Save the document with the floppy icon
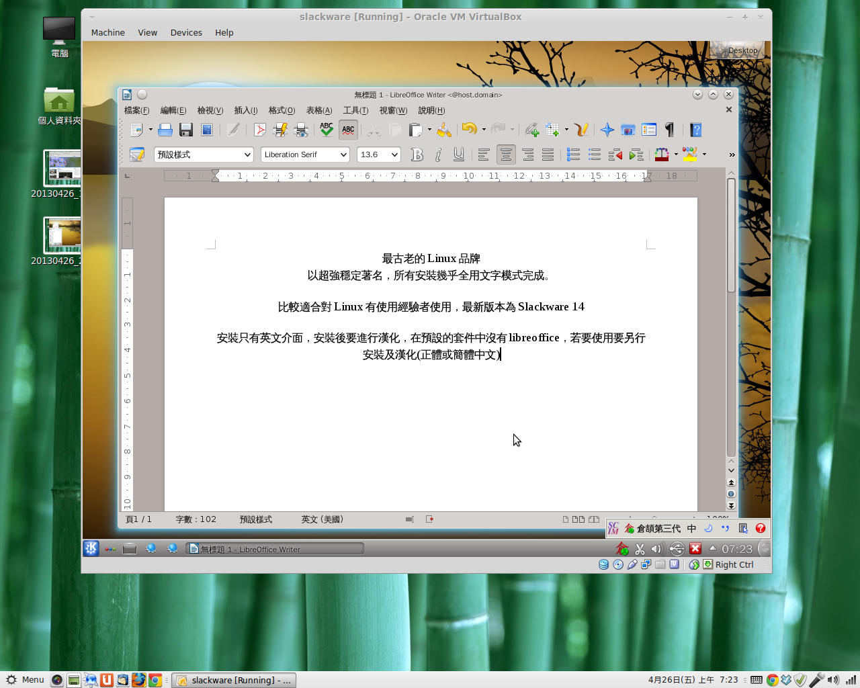 (186, 130)
